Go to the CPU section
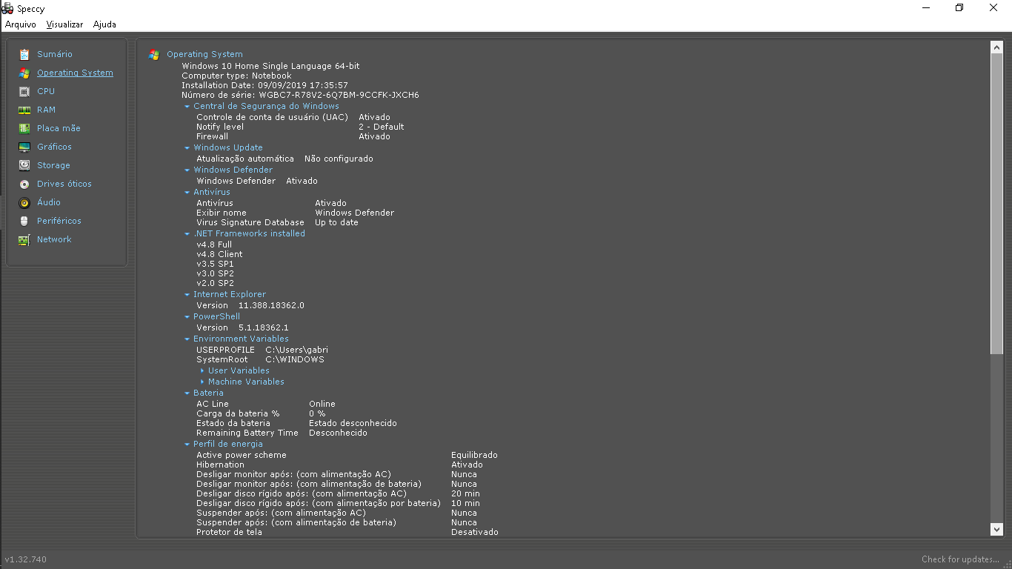This screenshot has height=569, width=1012. coord(46,91)
